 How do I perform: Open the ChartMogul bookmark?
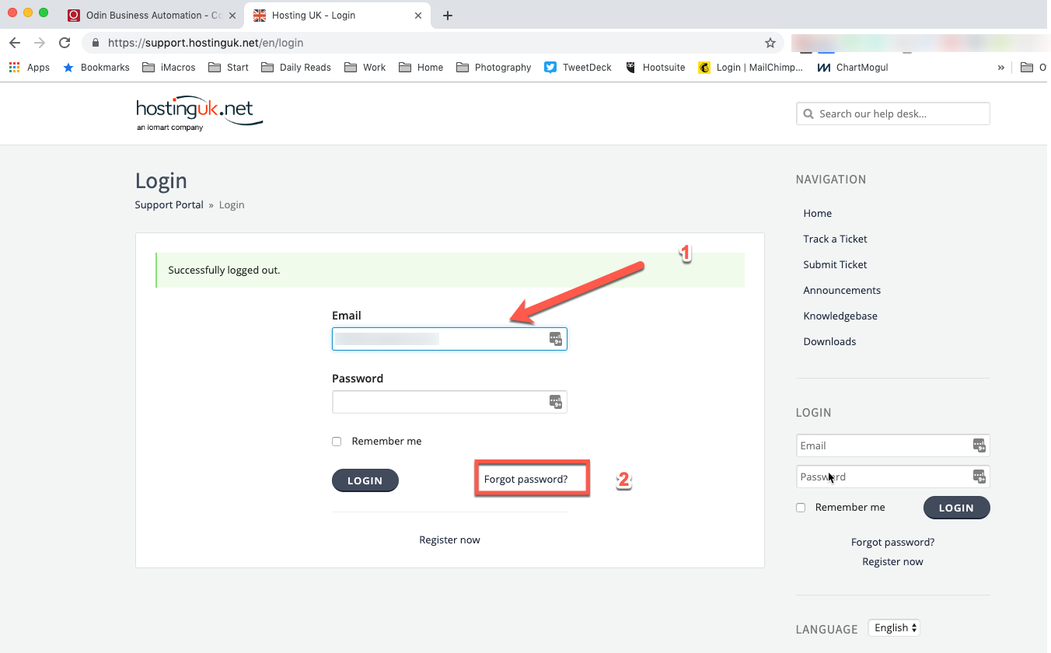click(x=853, y=68)
